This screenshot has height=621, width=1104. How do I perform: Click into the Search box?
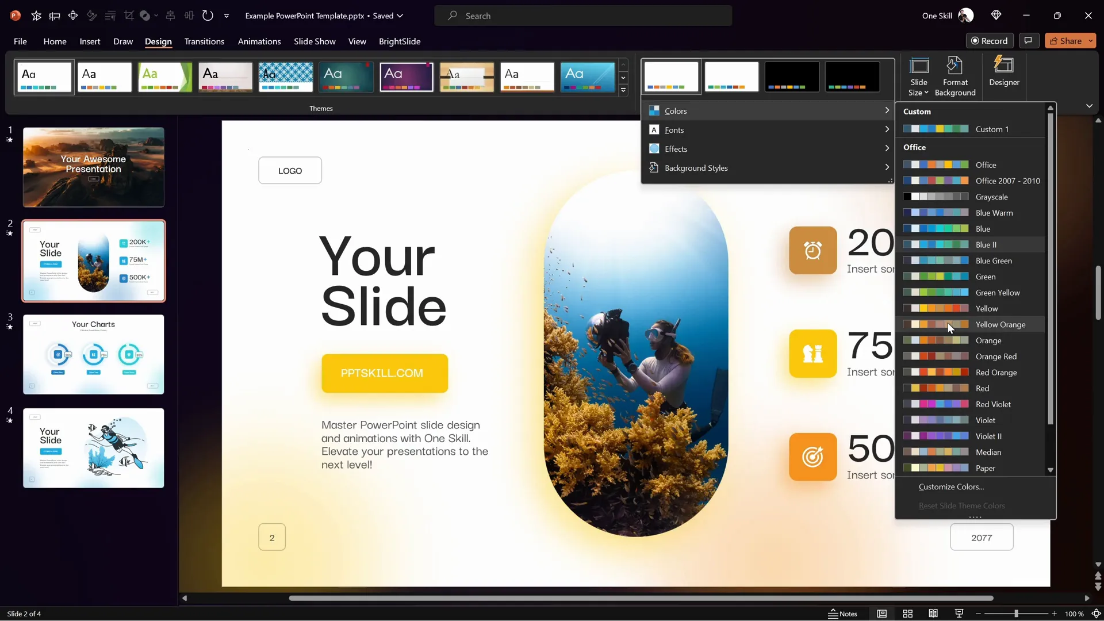[x=583, y=16]
